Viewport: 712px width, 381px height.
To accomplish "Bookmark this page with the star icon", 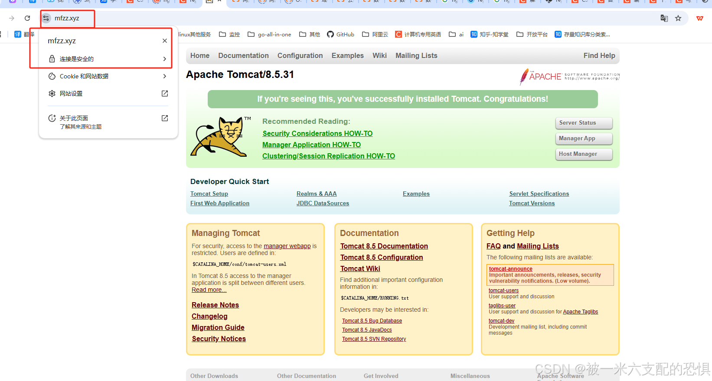I will click(678, 18).
